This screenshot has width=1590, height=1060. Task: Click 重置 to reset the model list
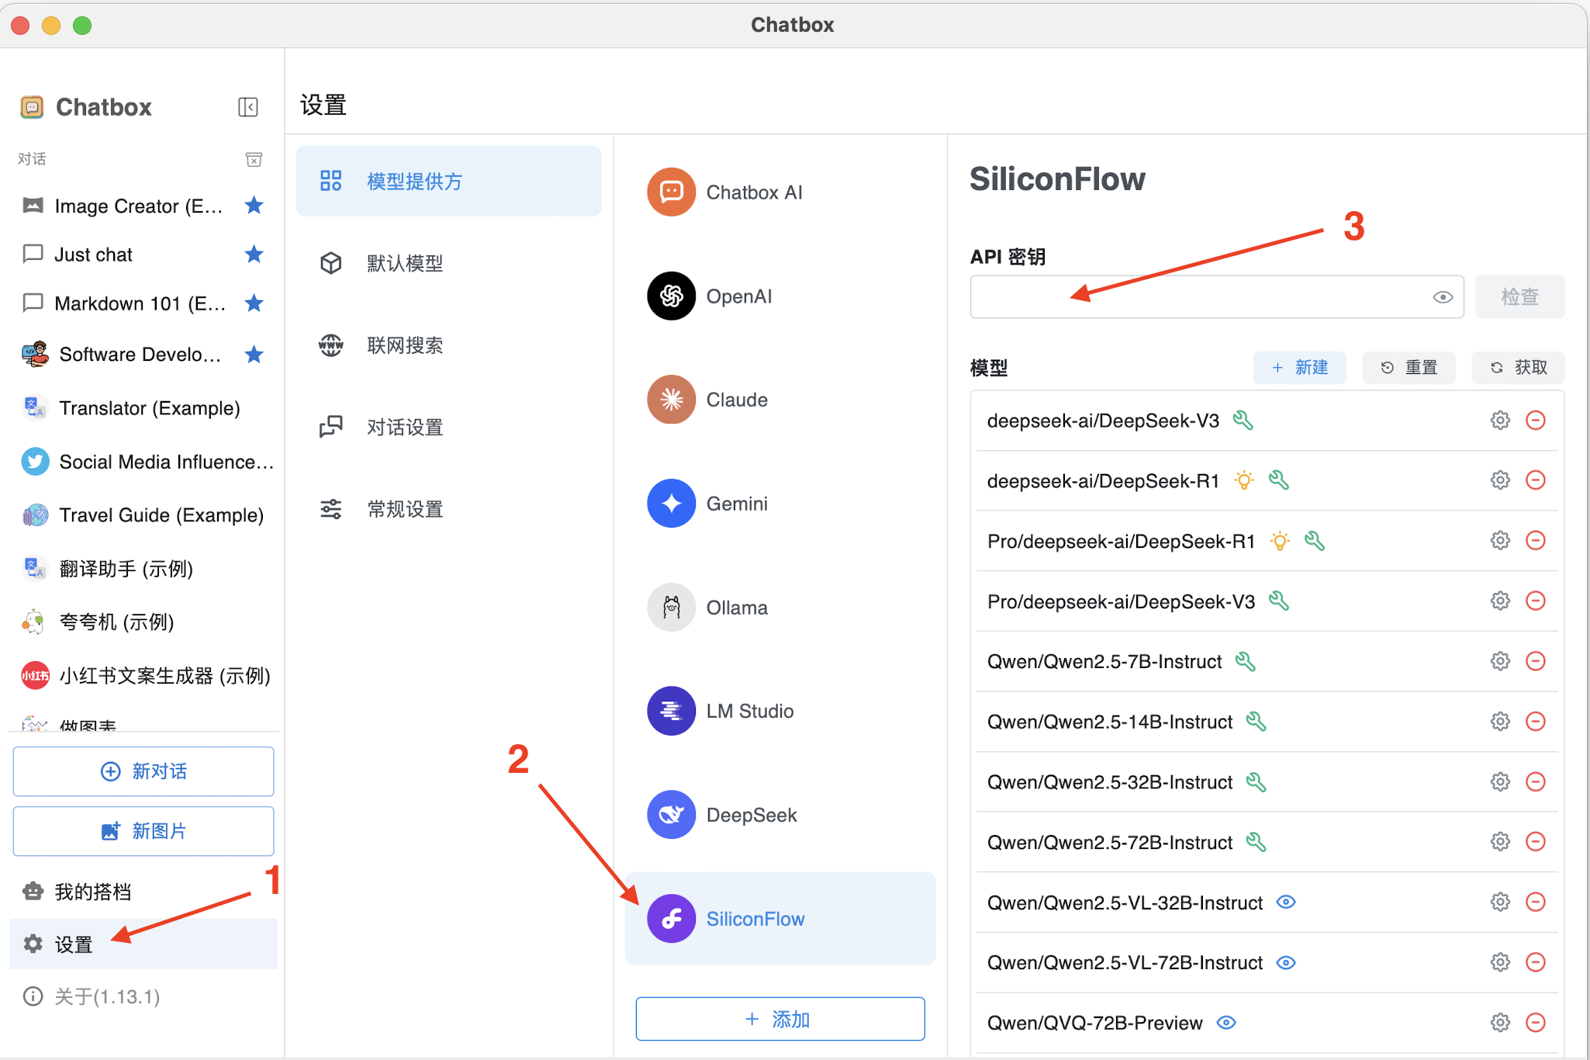[x=1409, y=367]
